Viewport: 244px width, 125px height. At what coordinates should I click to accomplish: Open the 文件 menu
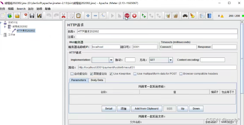click(3, 9)
